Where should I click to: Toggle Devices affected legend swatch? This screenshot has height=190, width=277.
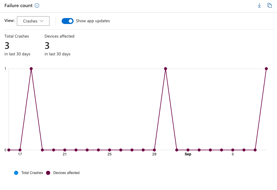[48, 173]
